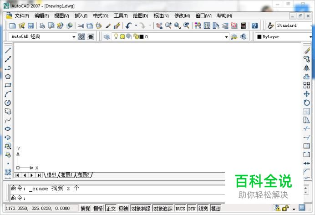The width and height of the screenshot is (315, 215).
Task: Open the 文件(F) menu
Action: click(x=22, y=15)
